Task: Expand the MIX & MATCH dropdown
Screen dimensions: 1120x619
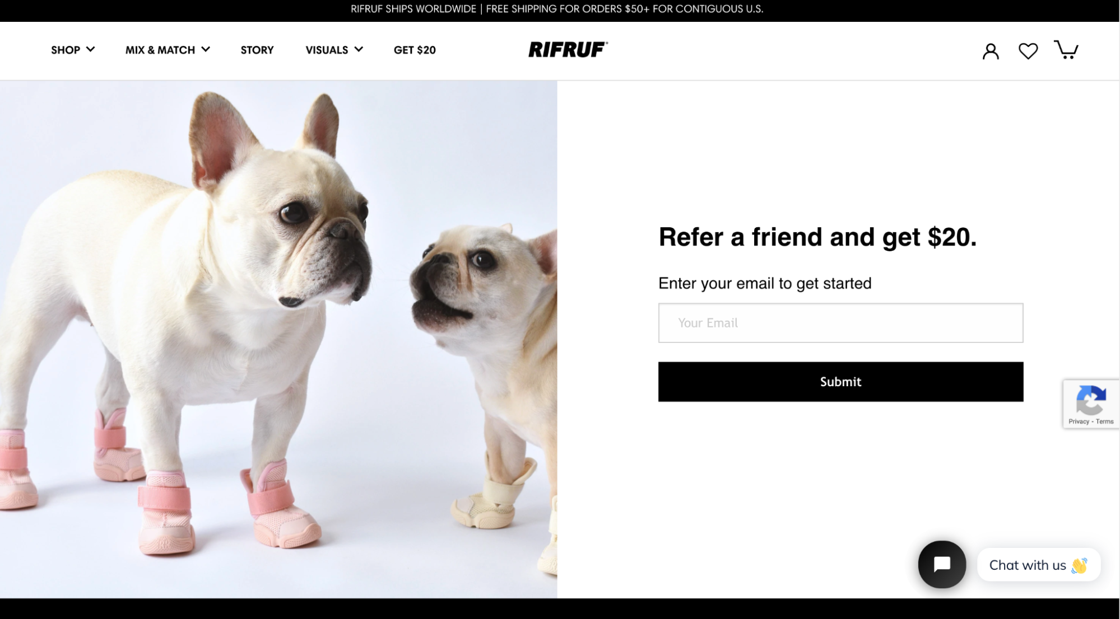Action: point(168,50)
